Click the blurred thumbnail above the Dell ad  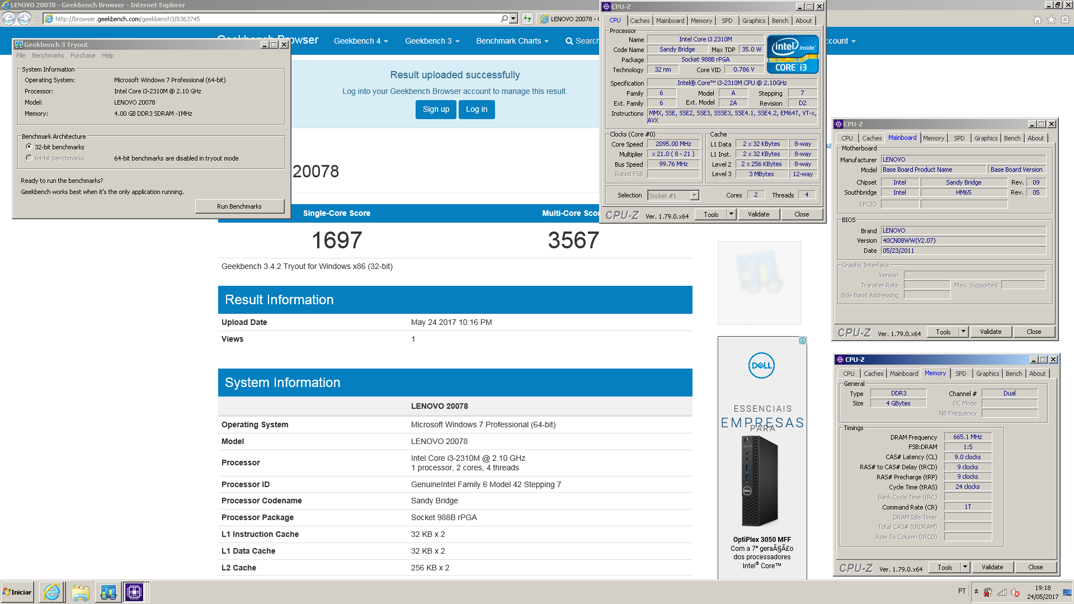759,282
